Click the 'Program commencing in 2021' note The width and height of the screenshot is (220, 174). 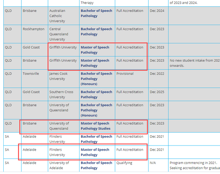coord(195,166)
